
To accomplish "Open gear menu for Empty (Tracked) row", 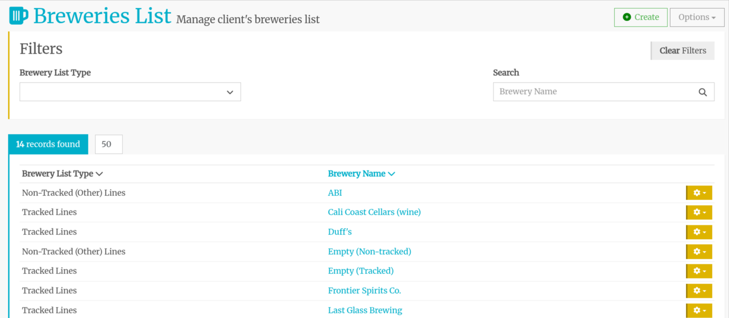I will 699,271.
